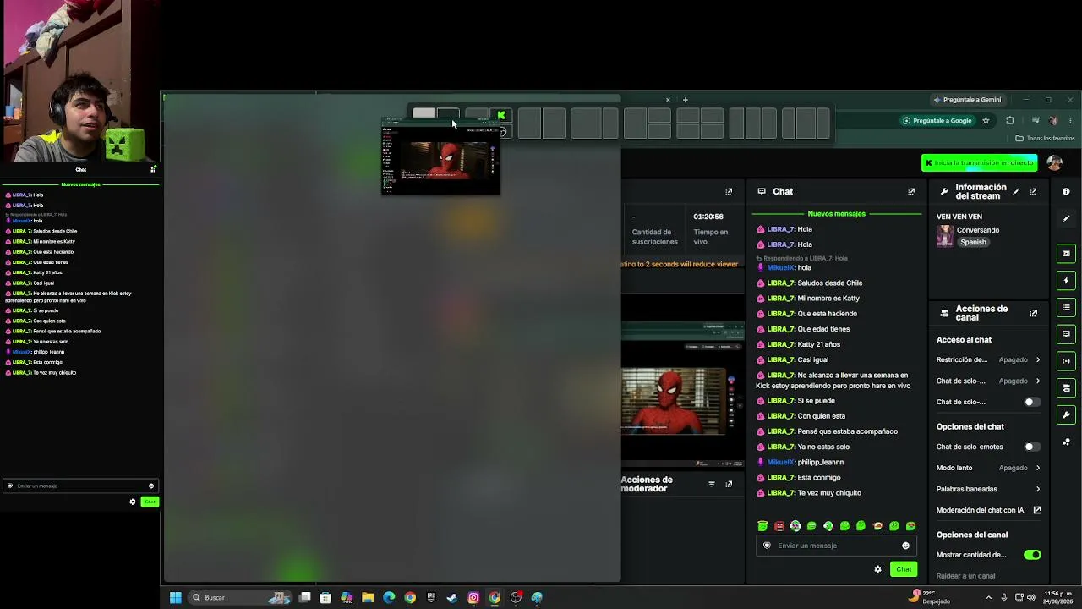The image size is (1082, 609).
Task: Open the emoji picker in message field
Action: coord(905,546)
